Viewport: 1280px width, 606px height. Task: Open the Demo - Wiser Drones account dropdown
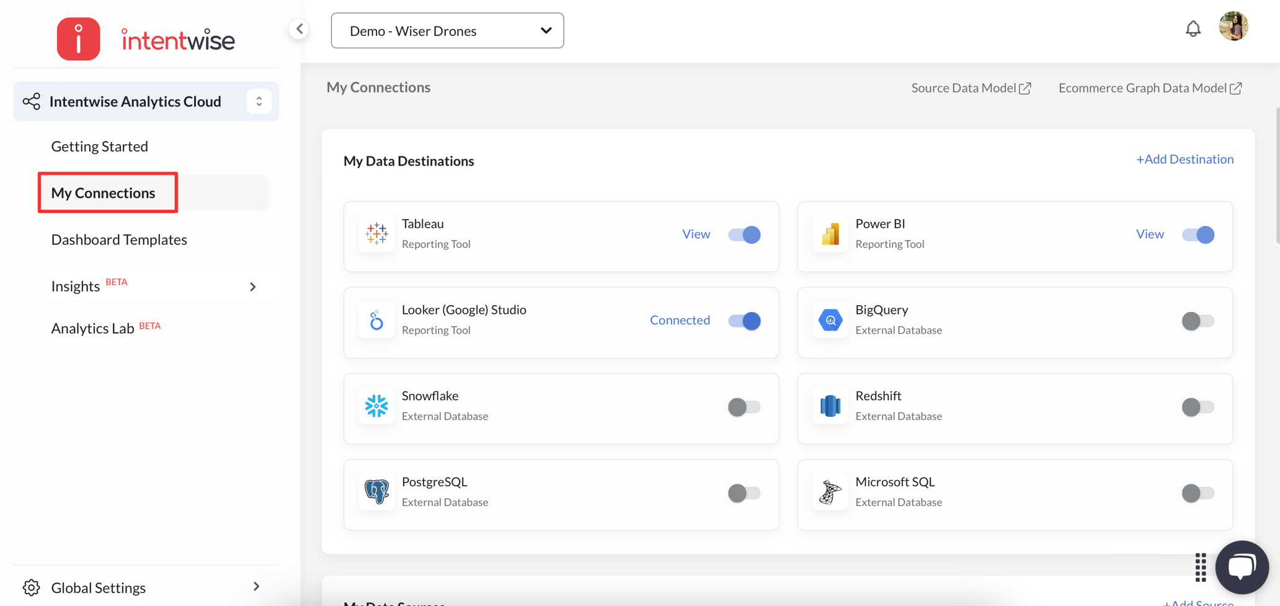[447, 30]
